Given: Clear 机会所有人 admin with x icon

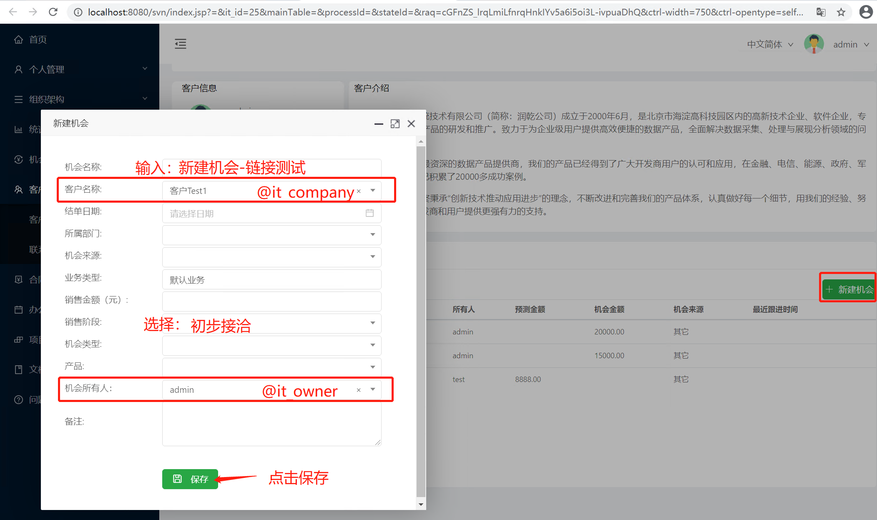Looking at the screenshot, I should [x=359, y=390].
